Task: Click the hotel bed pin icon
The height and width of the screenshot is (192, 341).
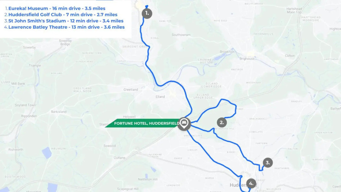Action: [x=184, y=124]
